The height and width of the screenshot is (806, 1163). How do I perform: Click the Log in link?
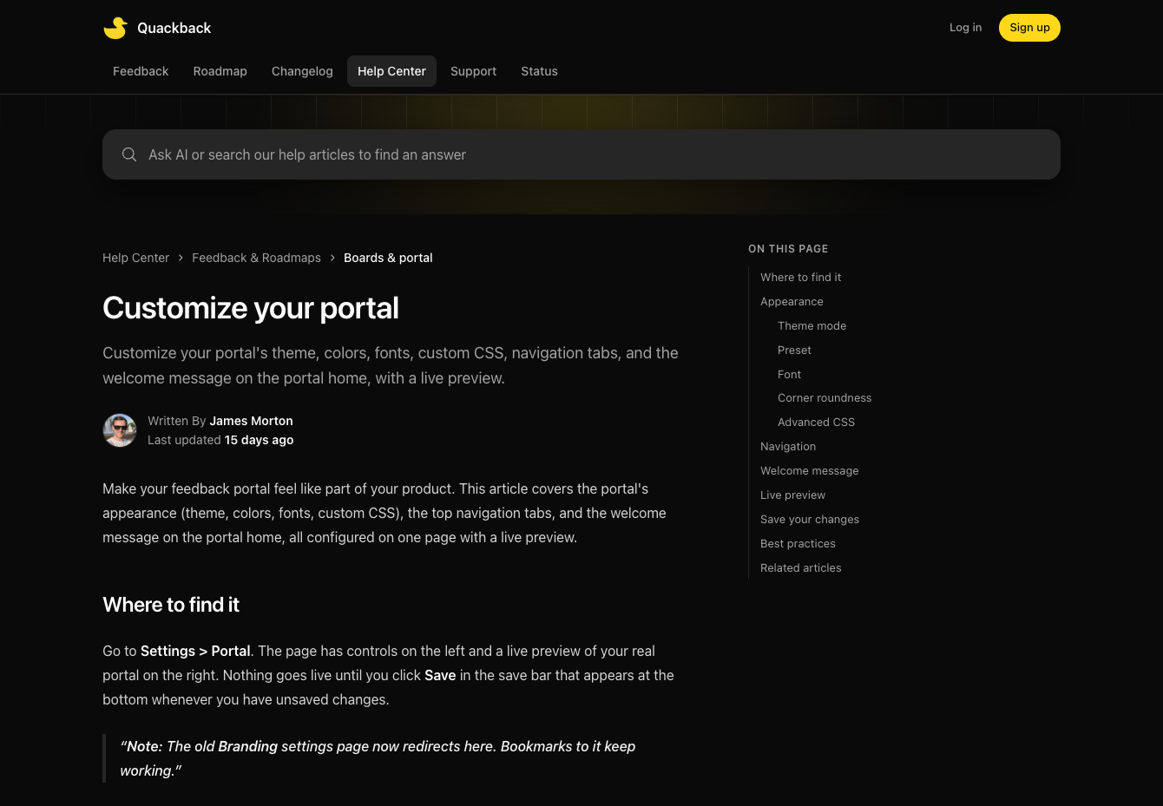coord(965,28)
